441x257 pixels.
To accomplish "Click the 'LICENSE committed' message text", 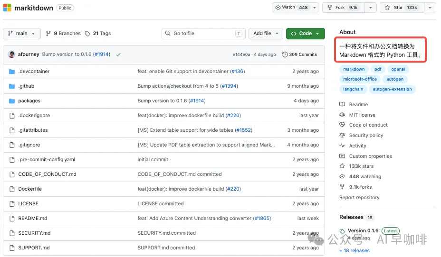I will 160,204.
